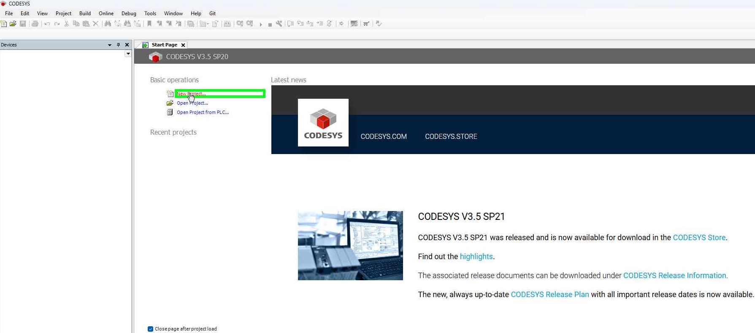Click the Recent projects heading
Image resolution: width=755 pixels, height=333 pixels.
point(173,132)
